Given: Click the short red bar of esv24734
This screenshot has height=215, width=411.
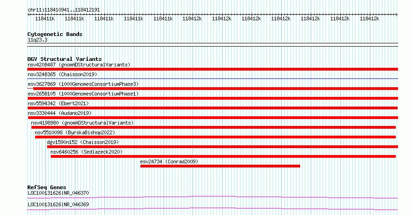Looking at the screenshot, I should click(x=220, y=166).
